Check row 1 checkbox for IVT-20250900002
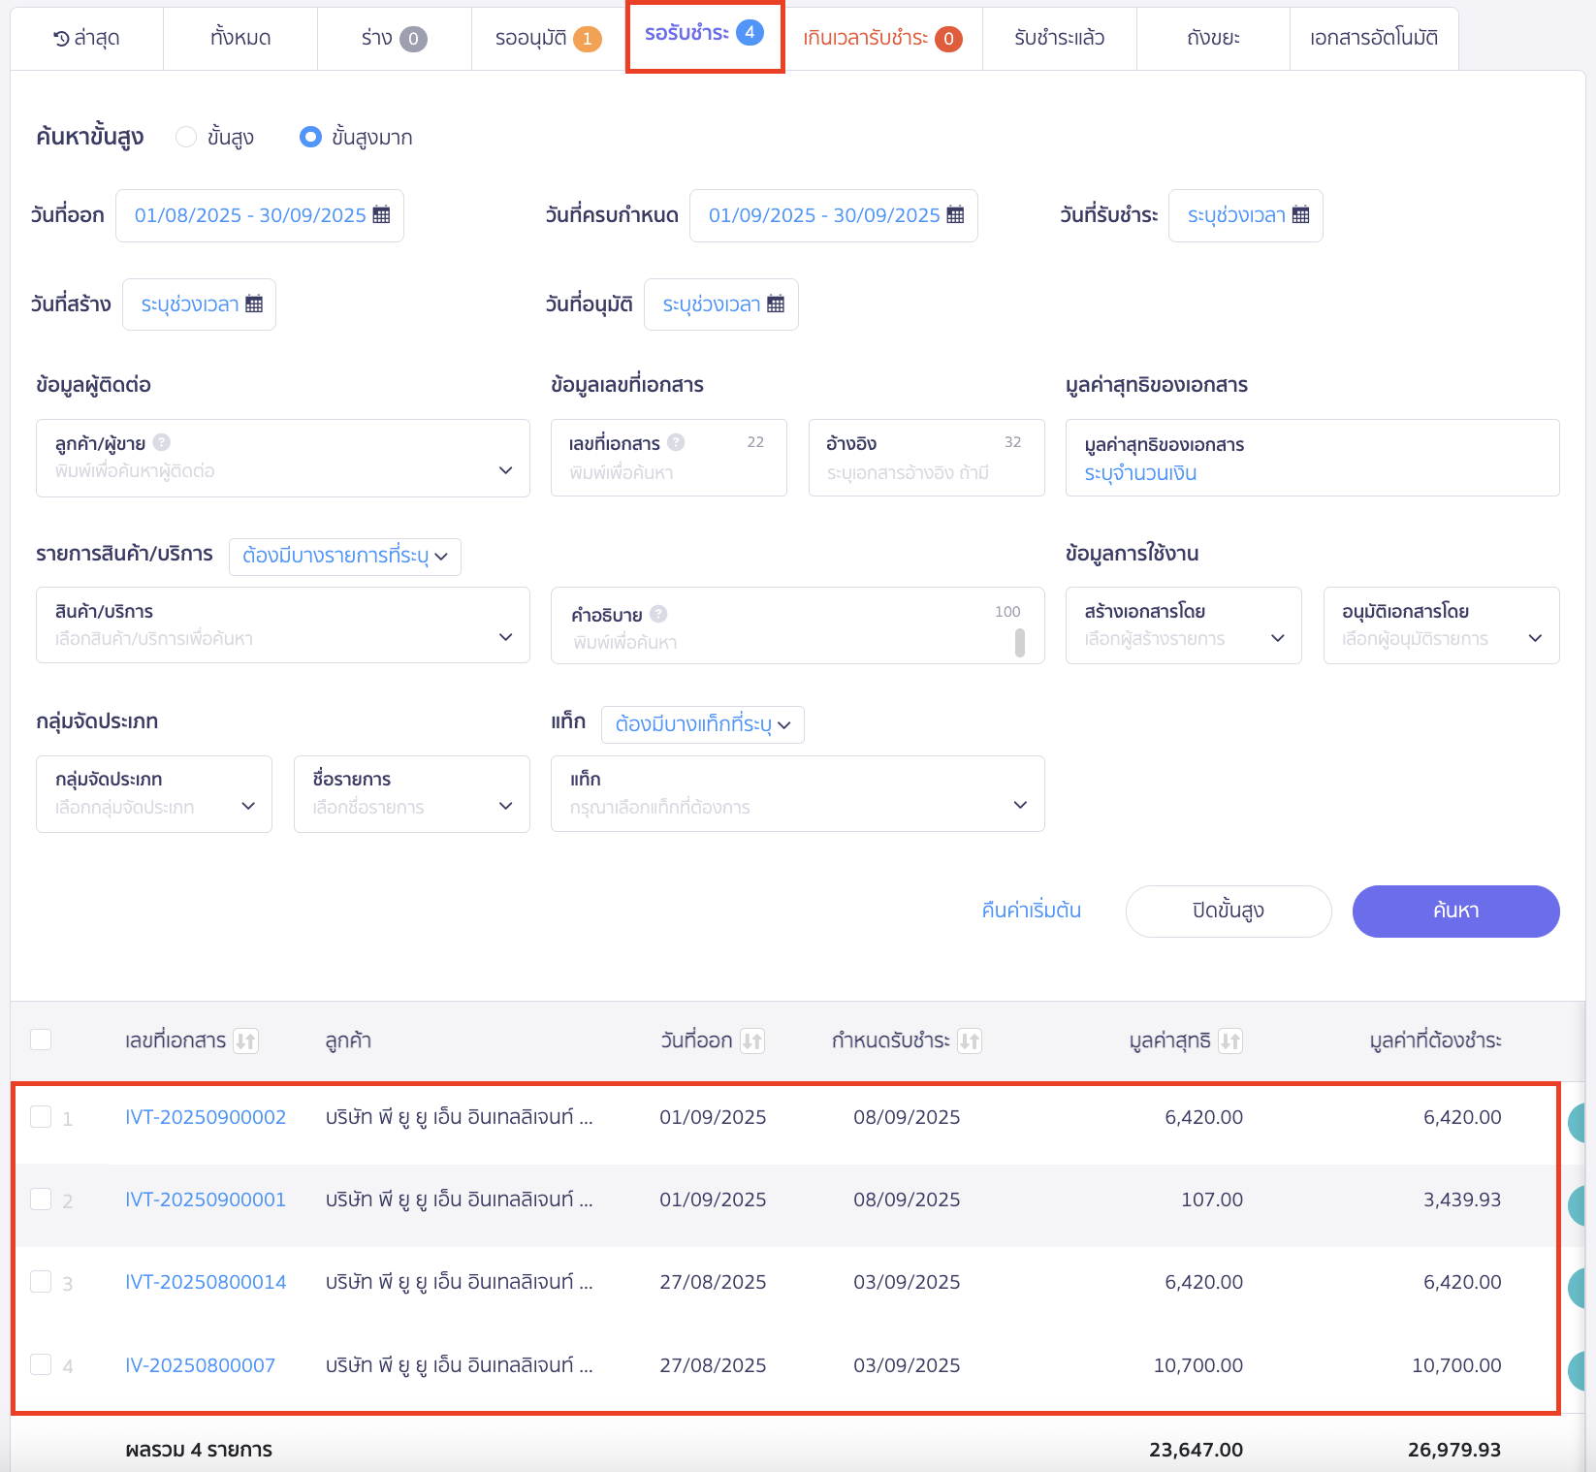The width and height of the screenshot is (1596, 1472). coord(41,1116)
